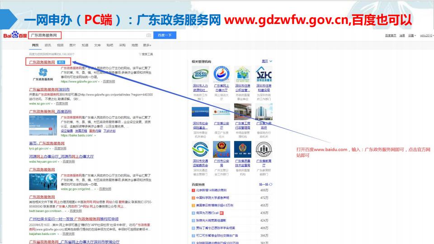
Task: Click the 官方 official badge
Action: pos(61,62)
